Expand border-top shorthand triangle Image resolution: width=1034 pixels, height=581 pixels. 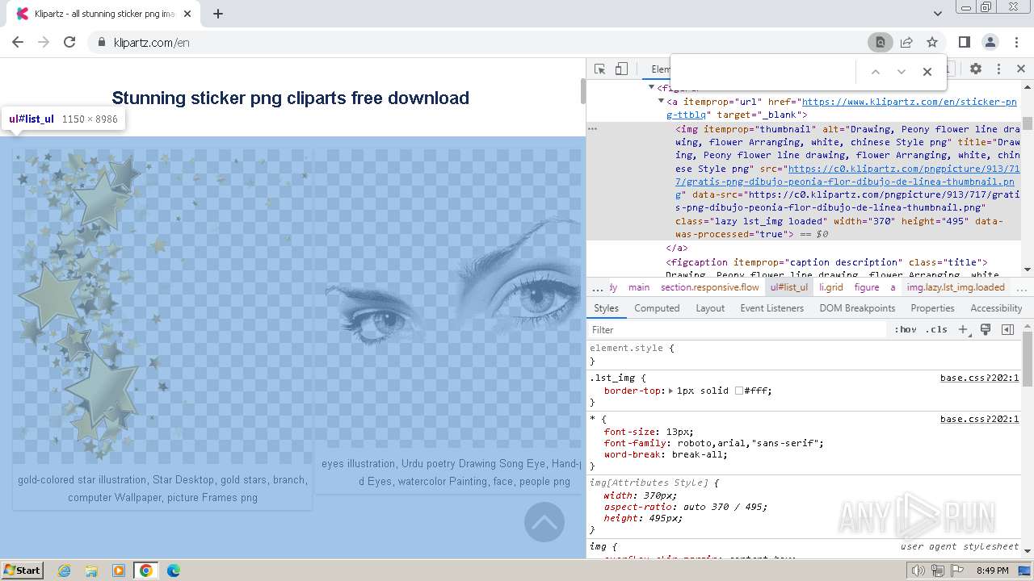[x=670, y=391]
